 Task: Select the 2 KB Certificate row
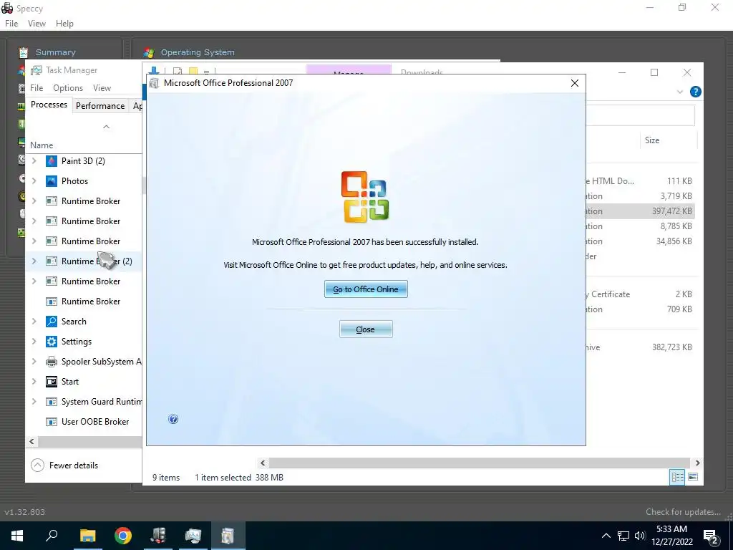(641, 294)
